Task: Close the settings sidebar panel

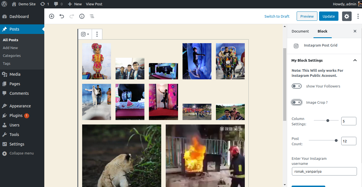Action: click(355, 31)
